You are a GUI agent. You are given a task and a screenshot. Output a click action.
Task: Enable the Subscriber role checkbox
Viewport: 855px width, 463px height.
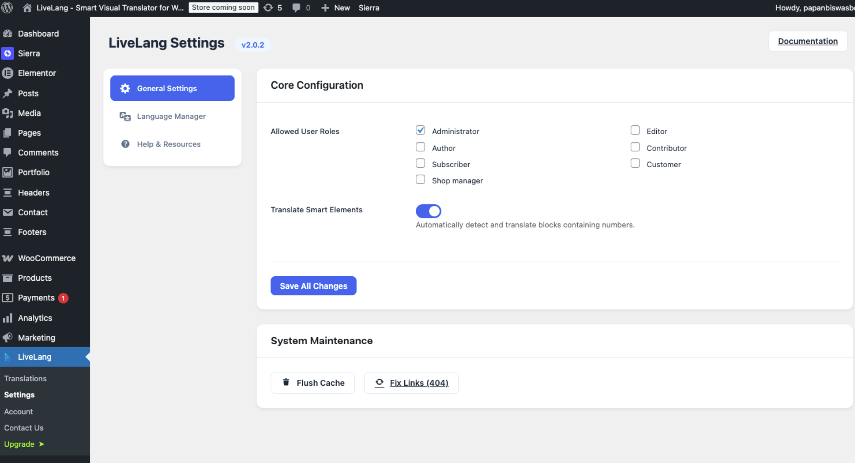coord(421,163)
